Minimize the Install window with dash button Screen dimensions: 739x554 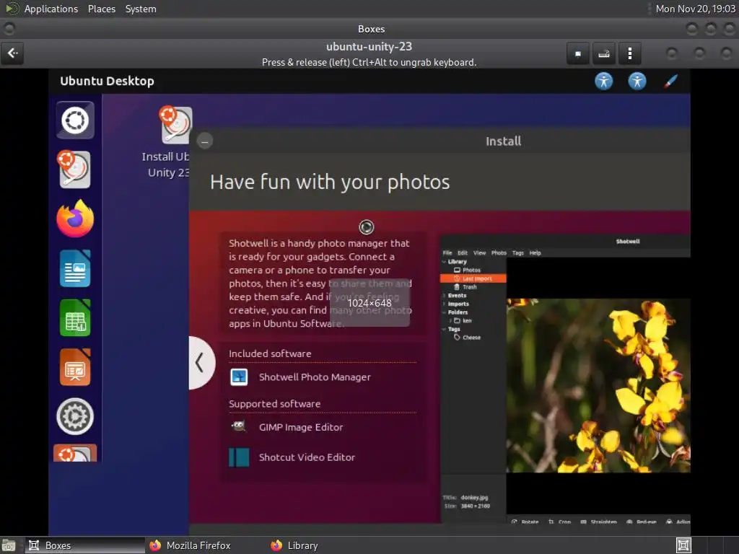(204, 141)
